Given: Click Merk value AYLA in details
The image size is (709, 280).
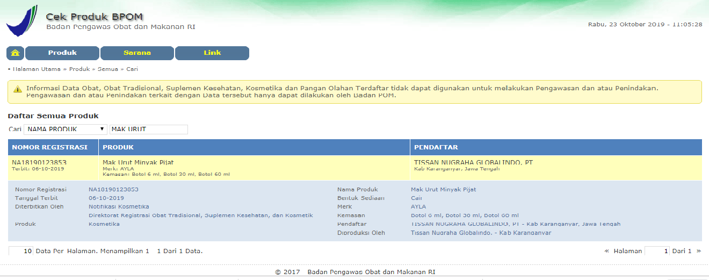Looking at the screenshot, I should click(x=418, y=206).
